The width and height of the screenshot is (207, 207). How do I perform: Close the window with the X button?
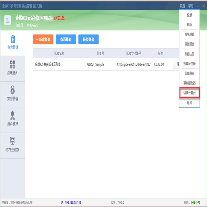(x=204, y=6)
